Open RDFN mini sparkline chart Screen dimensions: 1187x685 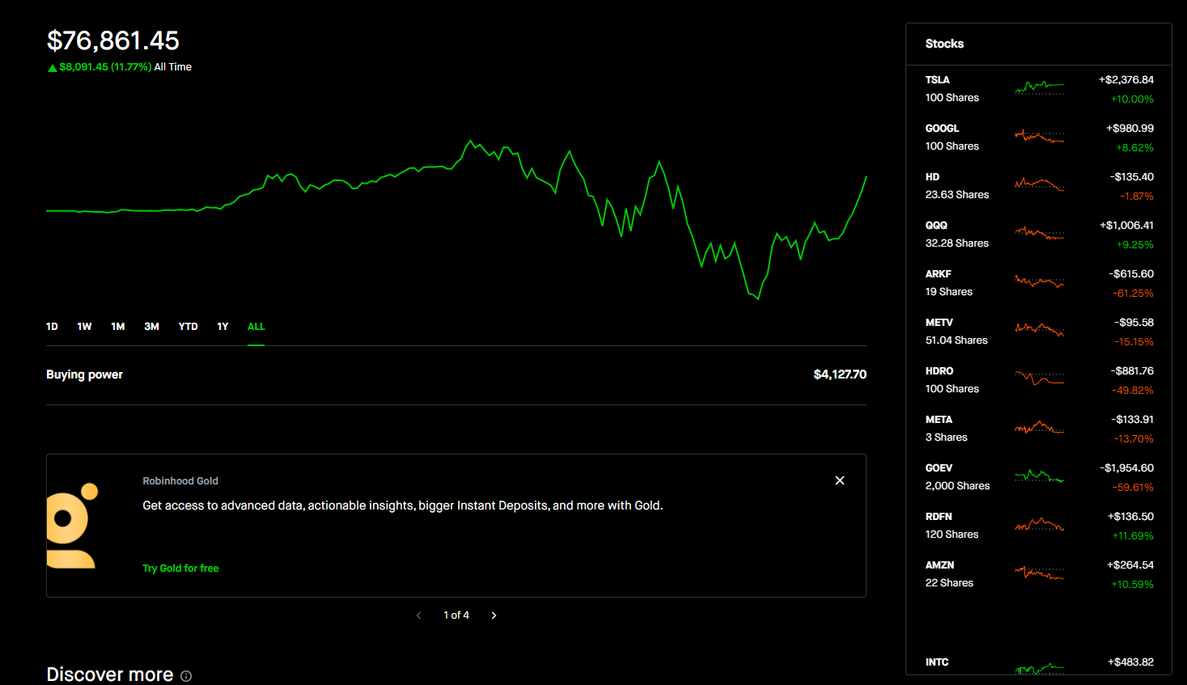tap(1040, 524)
